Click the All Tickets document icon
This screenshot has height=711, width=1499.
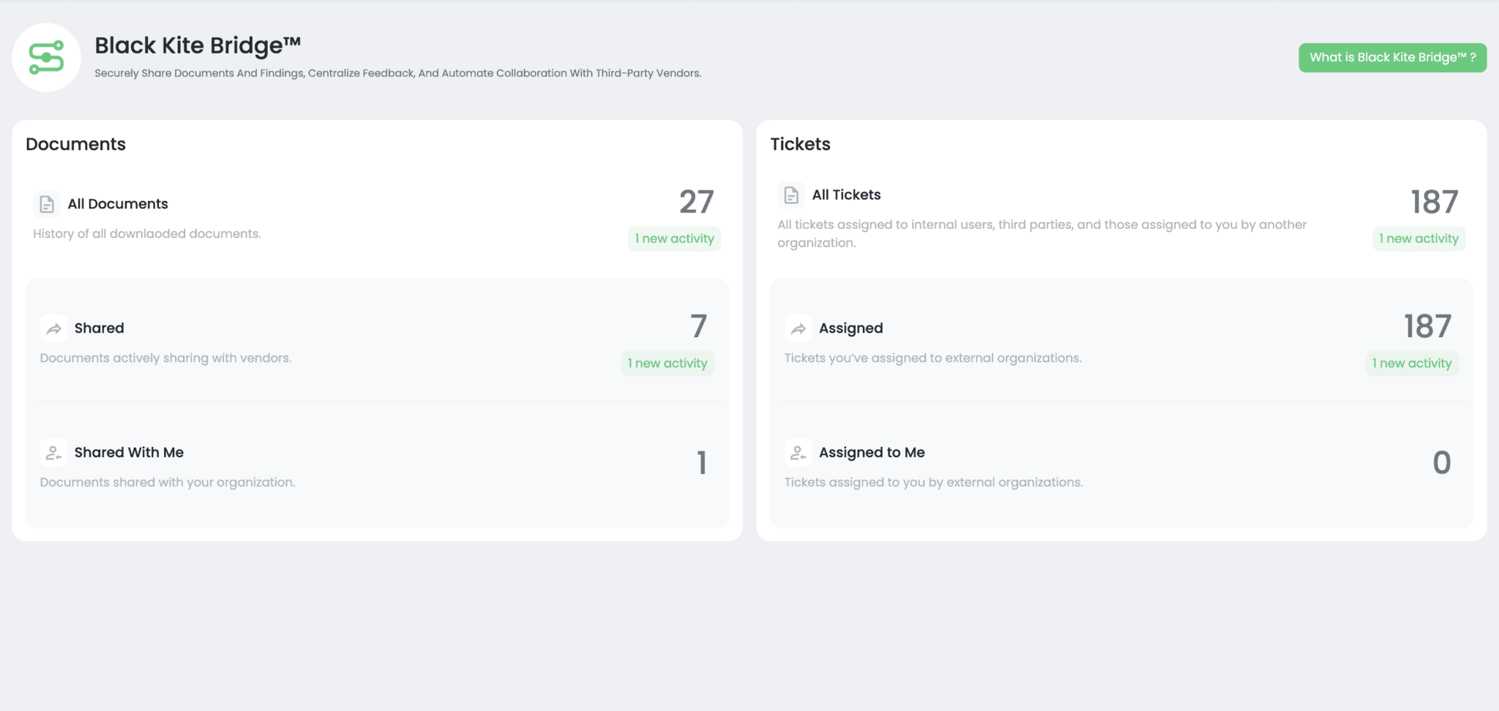point(790,195)
